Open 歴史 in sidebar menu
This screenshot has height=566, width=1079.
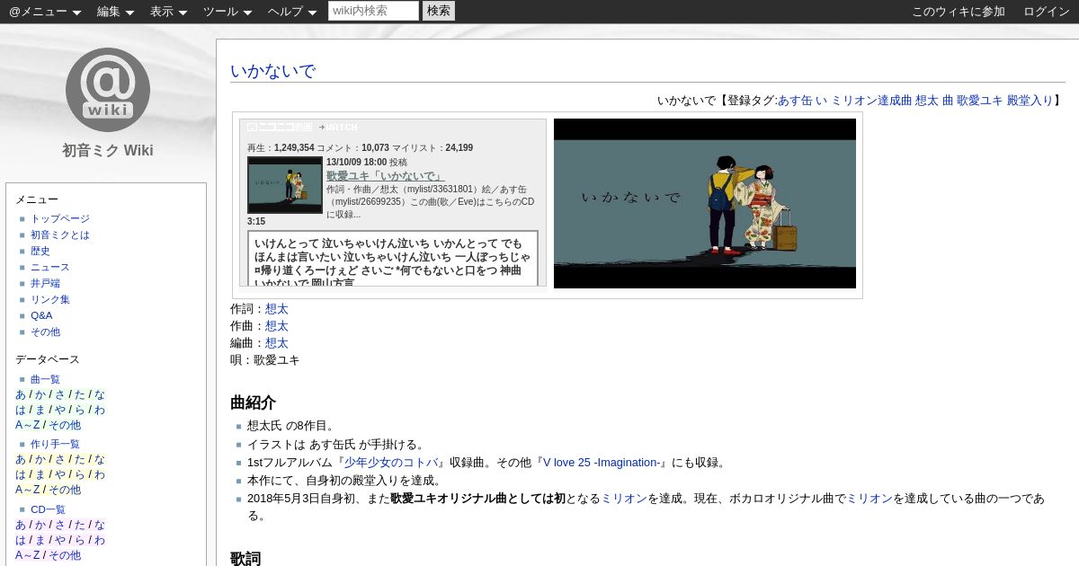click(40, 251)
